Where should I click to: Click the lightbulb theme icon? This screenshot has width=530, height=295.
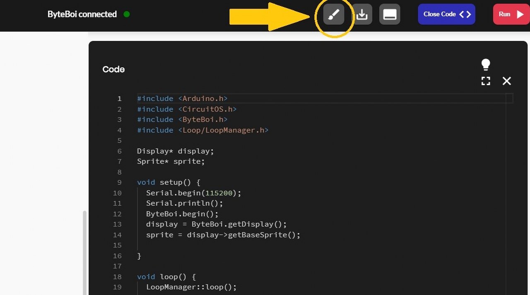[486, 64]
